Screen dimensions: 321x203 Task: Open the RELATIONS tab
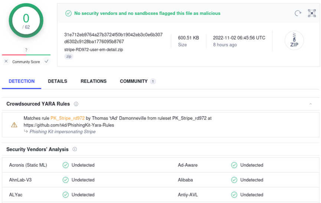[x=94, y=81]
